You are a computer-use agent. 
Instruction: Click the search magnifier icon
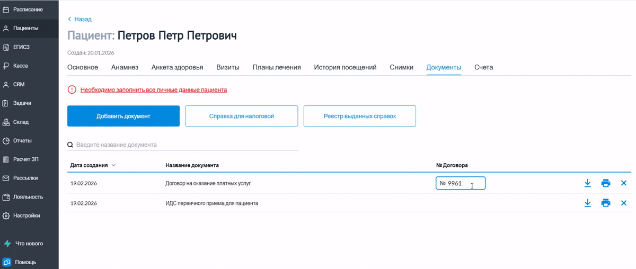(x=70, y=145)
